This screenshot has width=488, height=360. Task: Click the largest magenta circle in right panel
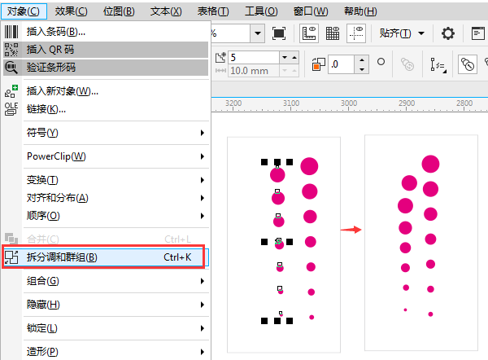coord(430,163)
